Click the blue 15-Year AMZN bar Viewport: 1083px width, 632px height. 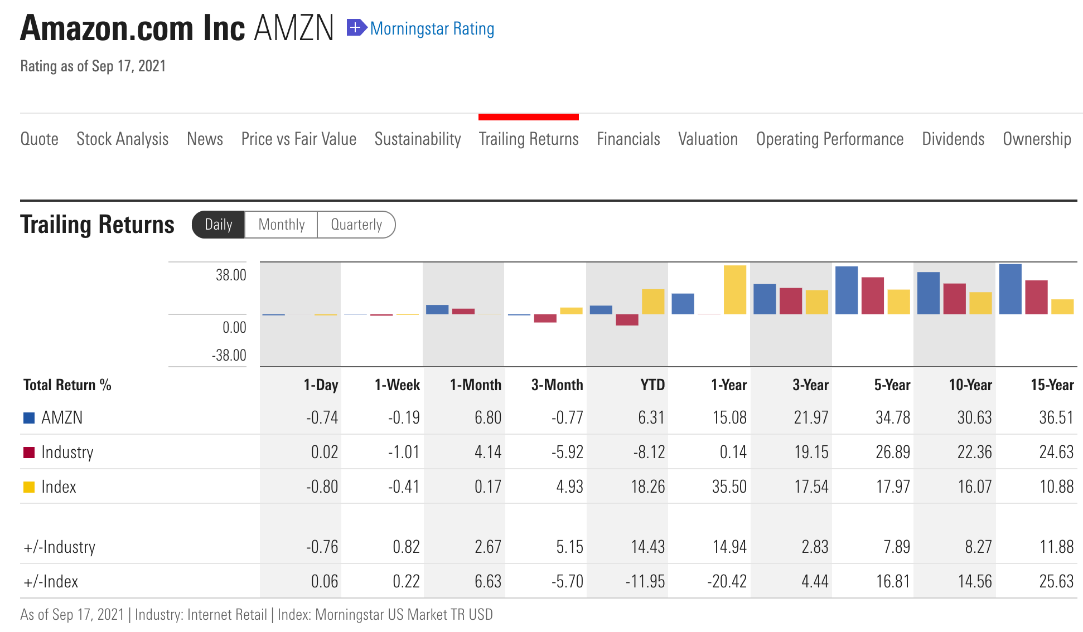(x=1011, y=289)
